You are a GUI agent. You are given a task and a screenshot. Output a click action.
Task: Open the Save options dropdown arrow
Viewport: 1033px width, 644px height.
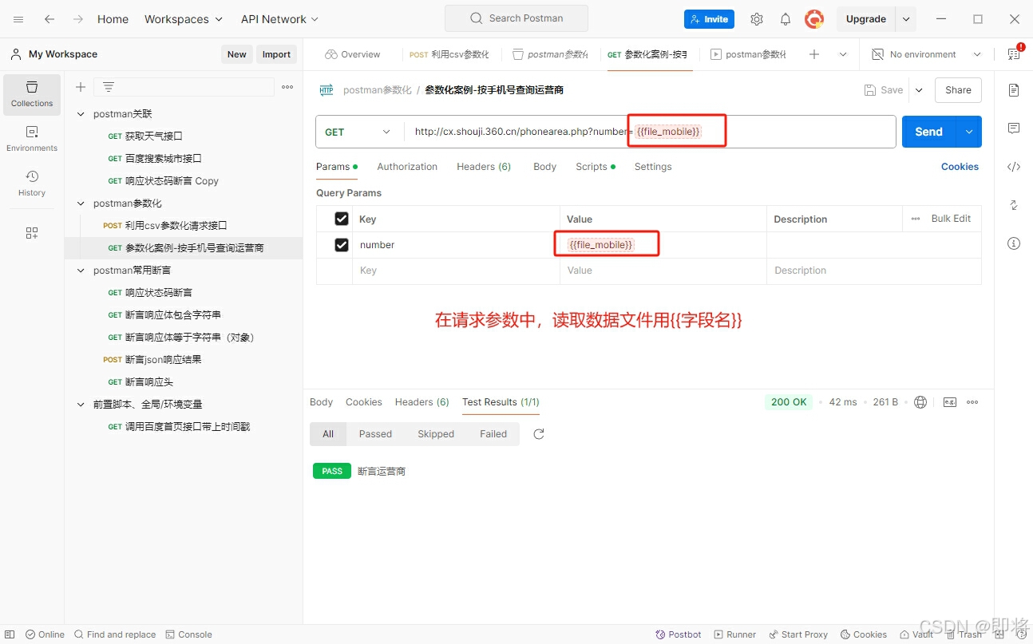[x=919, y=90]
